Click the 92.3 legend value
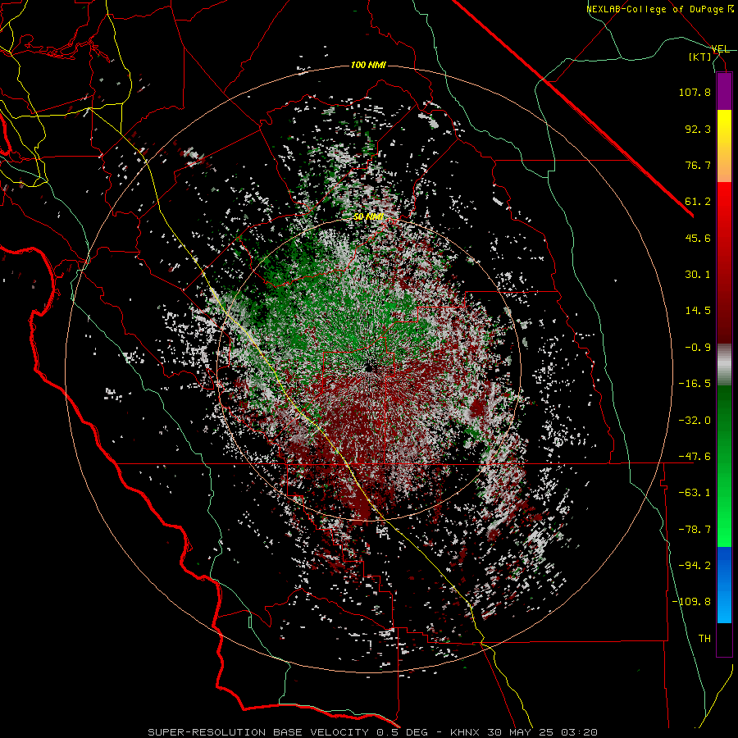The width and height of the screenshot is (738, 738). (x=698, y=129)
